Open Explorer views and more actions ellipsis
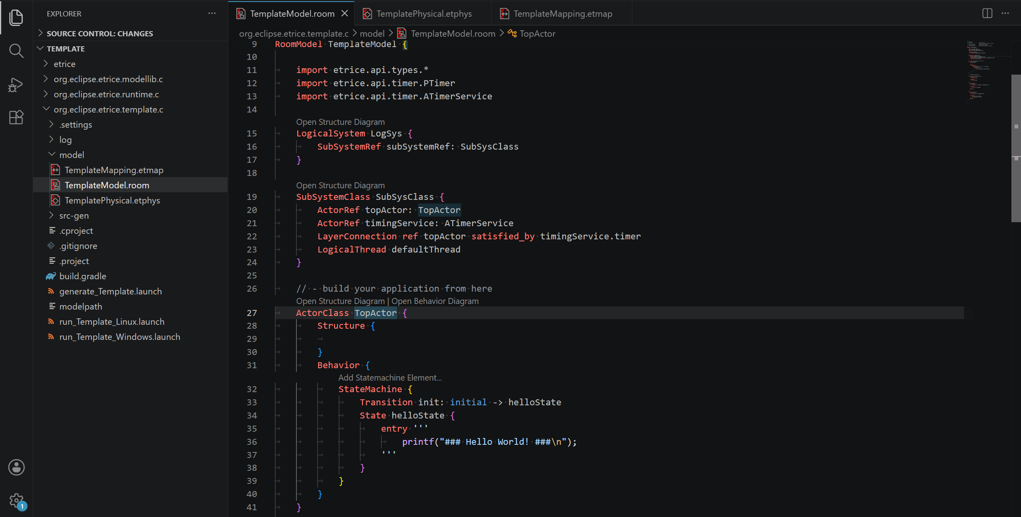 pos(212,14)
